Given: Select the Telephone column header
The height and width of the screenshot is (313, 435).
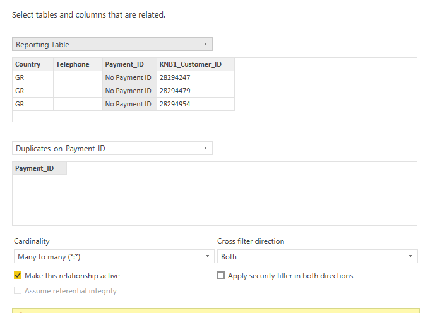Looking at the screenshot, I should [x=78, y=64].
